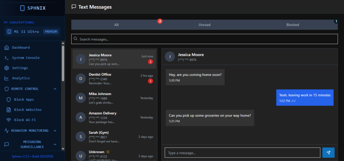This screenshot has height=161, width=344.
Task: Click the System Console terminal icon
Action: (6, 58)
